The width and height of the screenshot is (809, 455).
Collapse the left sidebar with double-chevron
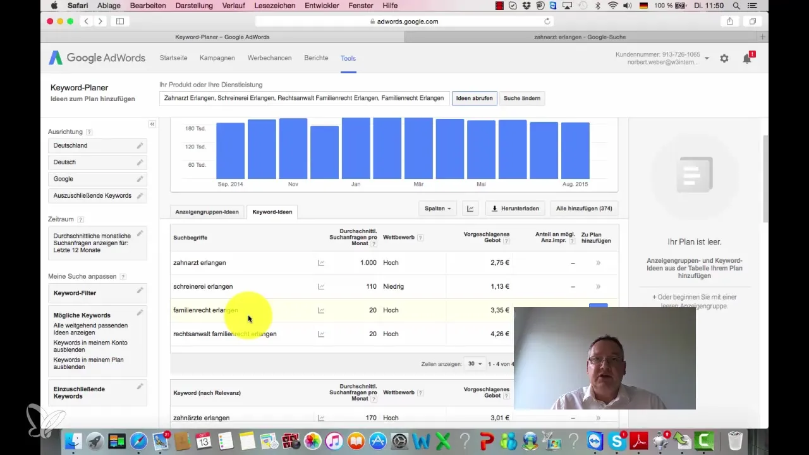pyautogui.click(x=152, y=124)
